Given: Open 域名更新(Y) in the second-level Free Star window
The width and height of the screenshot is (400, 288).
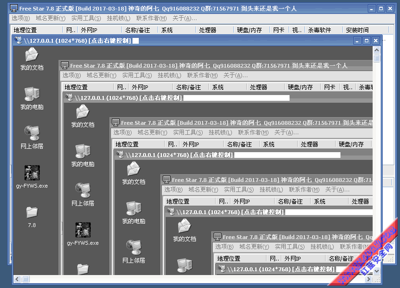Looking at the screenshot, I should (101, 75).
